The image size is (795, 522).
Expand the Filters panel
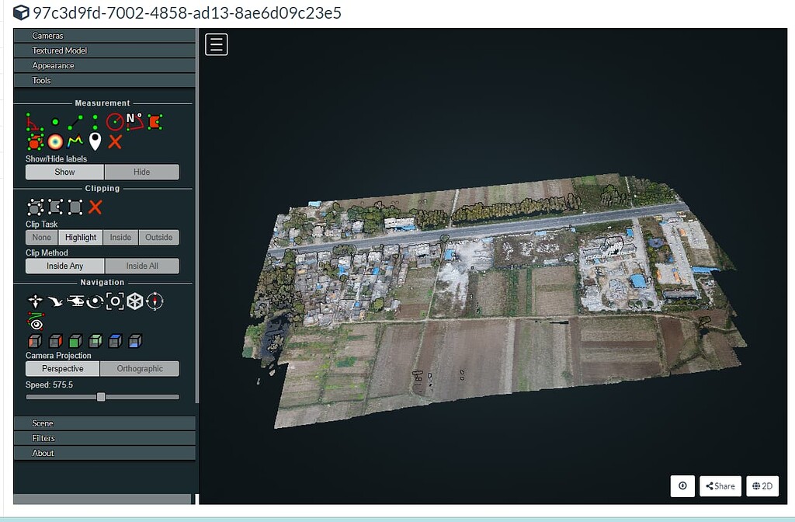(105, 437)
